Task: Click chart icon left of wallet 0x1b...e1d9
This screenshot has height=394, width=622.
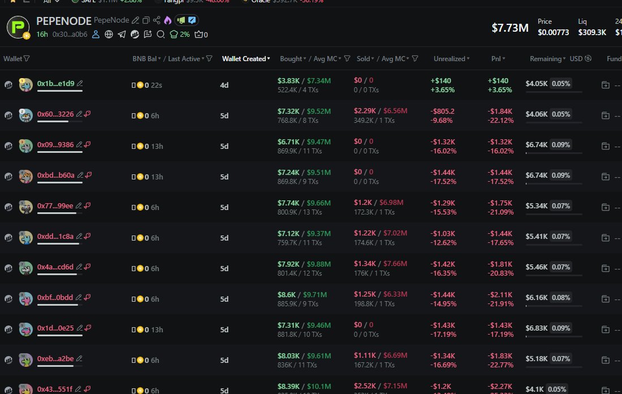Action: (x=8, y=84)
